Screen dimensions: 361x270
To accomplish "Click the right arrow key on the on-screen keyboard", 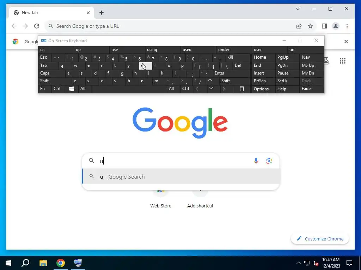I will pos(224,89).
